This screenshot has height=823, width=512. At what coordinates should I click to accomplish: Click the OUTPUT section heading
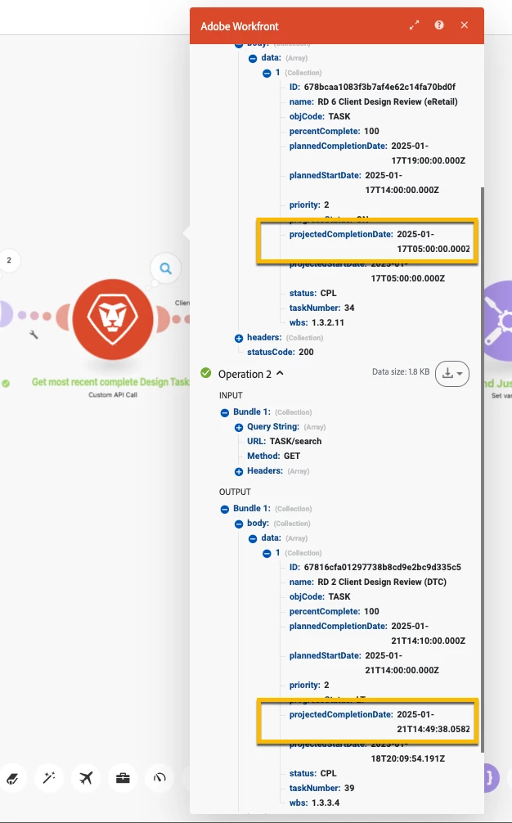click(235, 492)
